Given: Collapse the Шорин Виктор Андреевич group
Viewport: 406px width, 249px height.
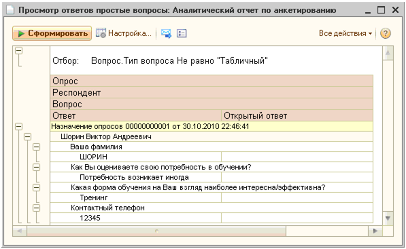Looking at the screenshot, I should tap(27, 136).
